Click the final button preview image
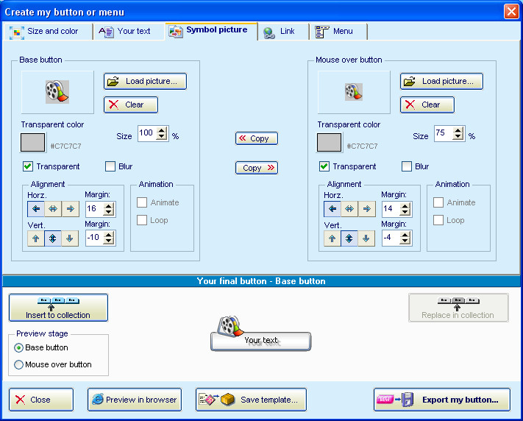The width and height of the screenshot is (523, 421). (x=260, y=333)
